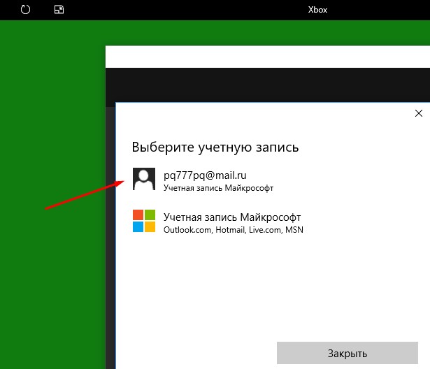
Task: Click the user avatar icon for pq777pq@mail.ru
Action: tap(144, 179)
